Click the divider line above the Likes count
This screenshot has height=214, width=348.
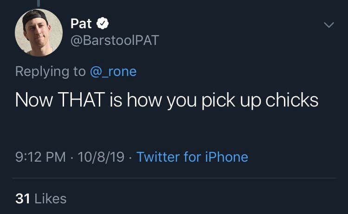tap(174, 178)
